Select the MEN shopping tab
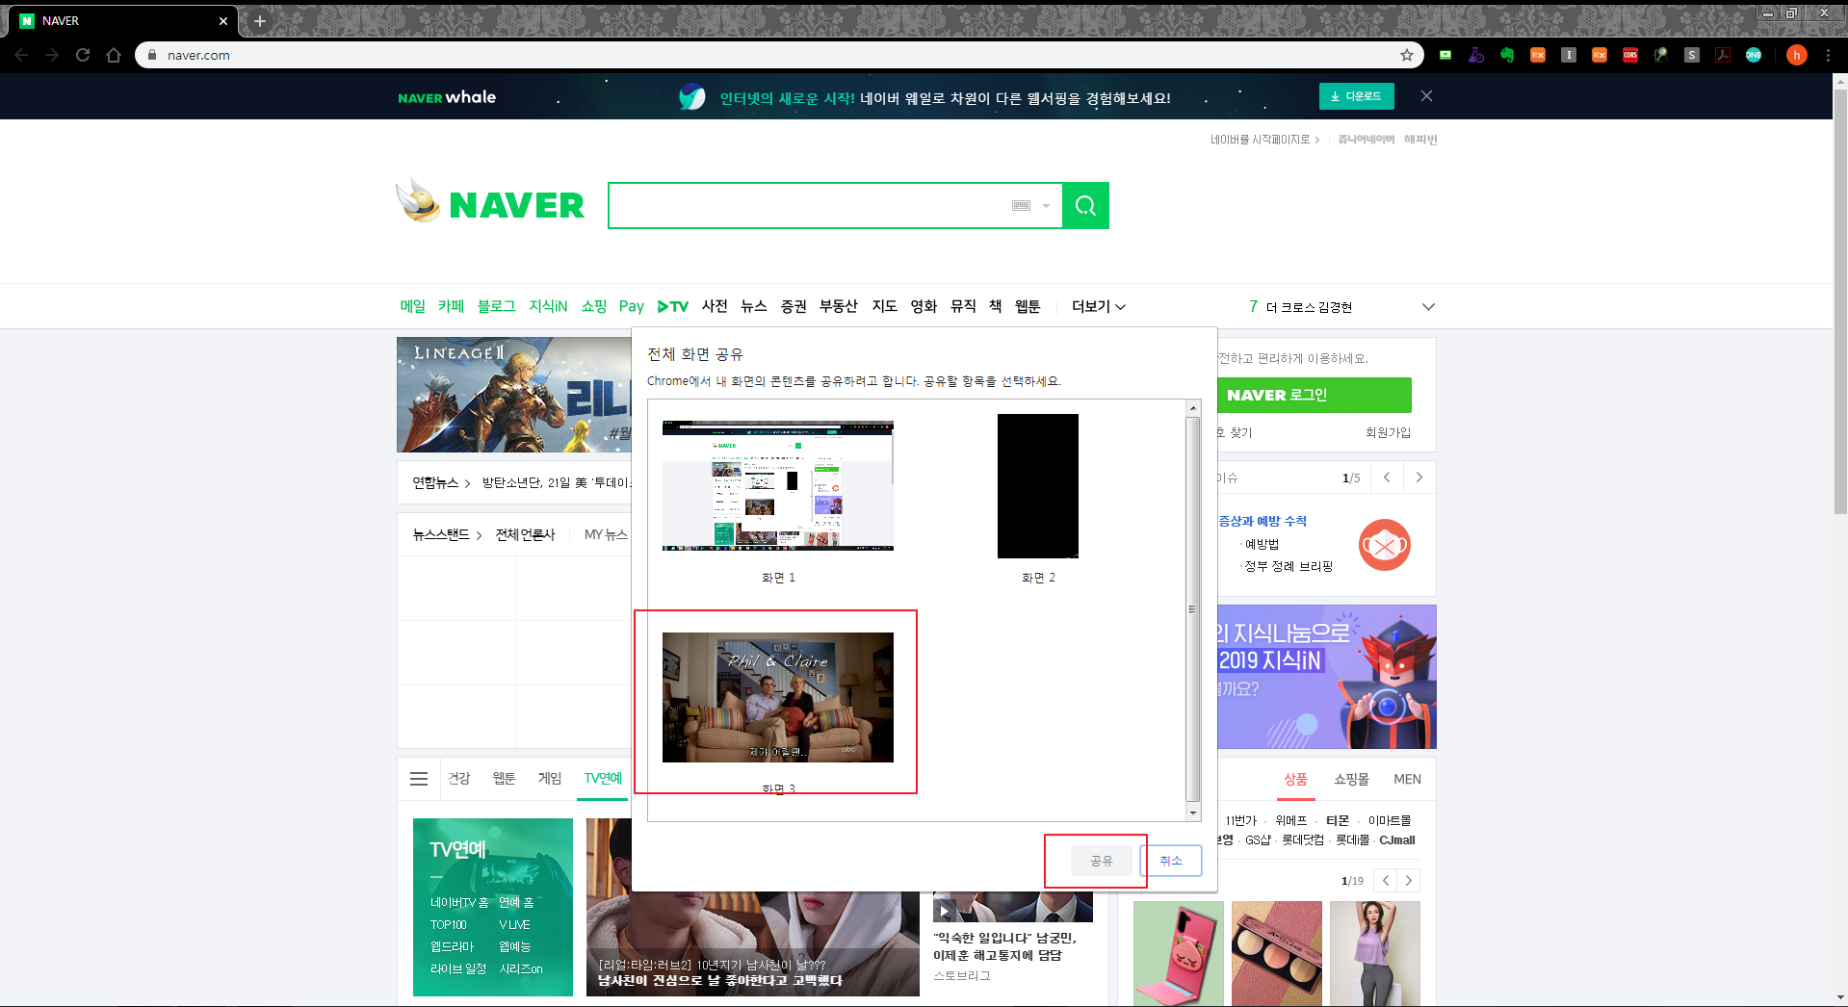 click(x=1407, y=779)
